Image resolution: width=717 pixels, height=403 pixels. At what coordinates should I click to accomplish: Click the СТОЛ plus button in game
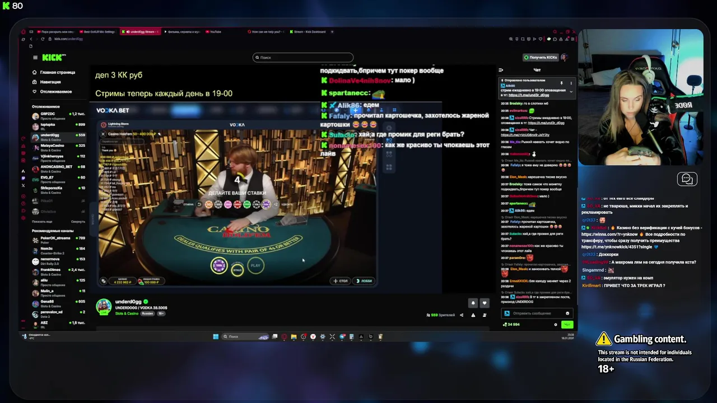click(341, 281)
